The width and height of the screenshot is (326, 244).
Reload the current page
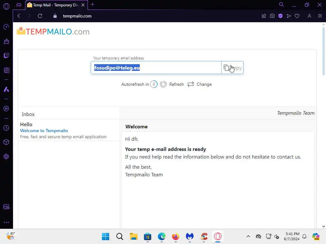click(x=40, y=16)
